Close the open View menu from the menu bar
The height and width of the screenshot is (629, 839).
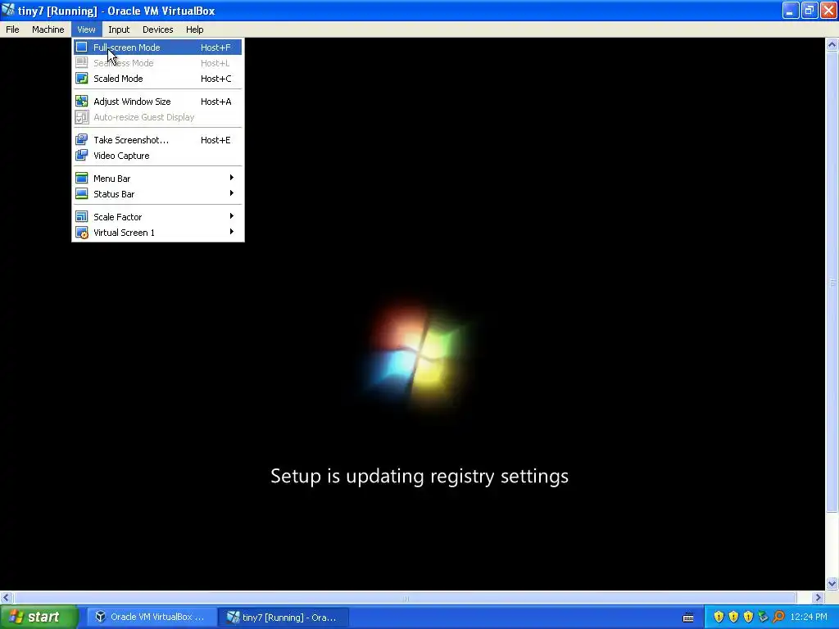pos(86,29)
